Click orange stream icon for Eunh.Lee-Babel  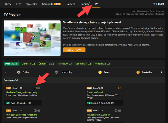[x=119, y=88]
